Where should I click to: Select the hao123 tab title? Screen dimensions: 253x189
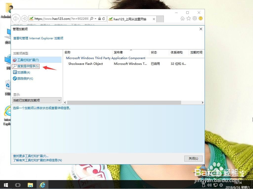coord(130,19)
